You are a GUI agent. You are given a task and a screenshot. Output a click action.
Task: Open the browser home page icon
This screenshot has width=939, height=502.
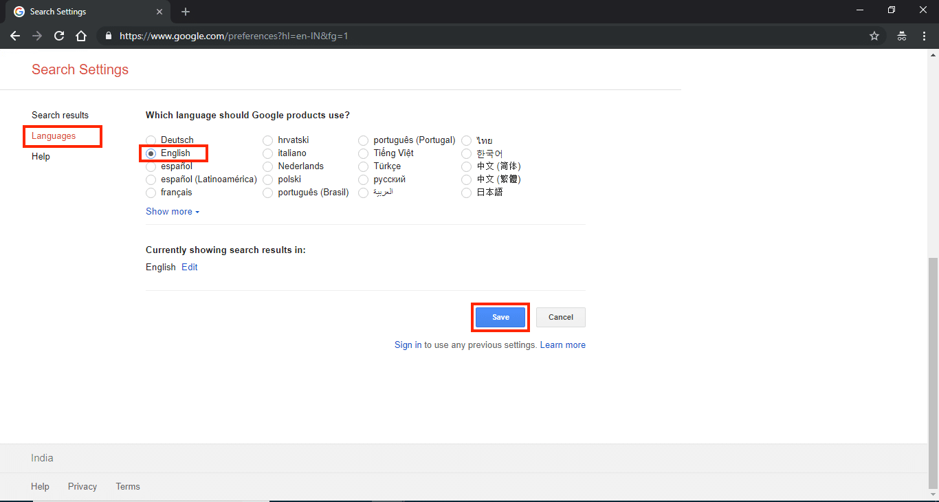coord(81,36)
